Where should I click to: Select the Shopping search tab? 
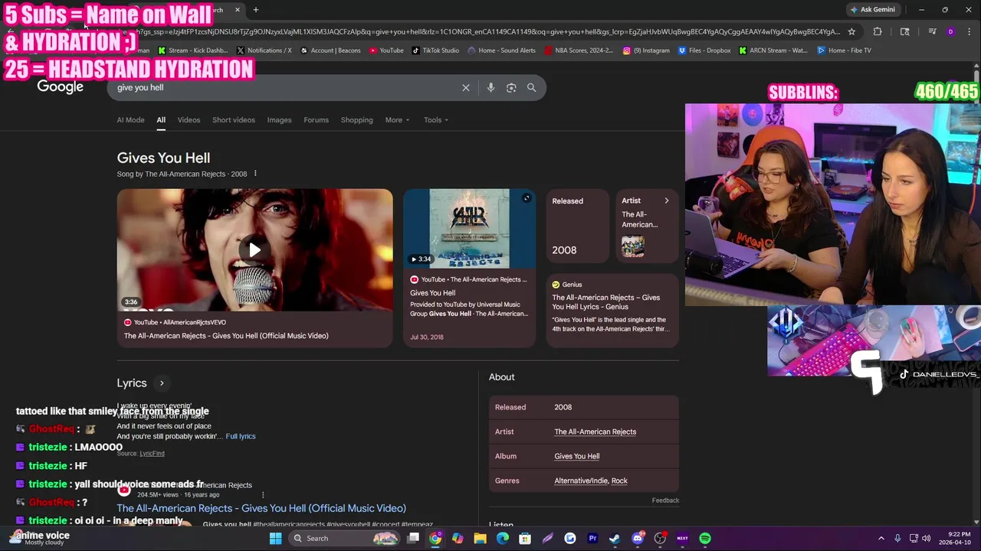pyautogui.click(x=356, y=120)
